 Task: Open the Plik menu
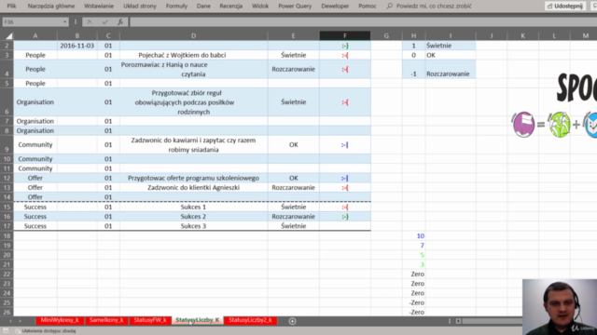pyautogui.click(x=11, y=7)
